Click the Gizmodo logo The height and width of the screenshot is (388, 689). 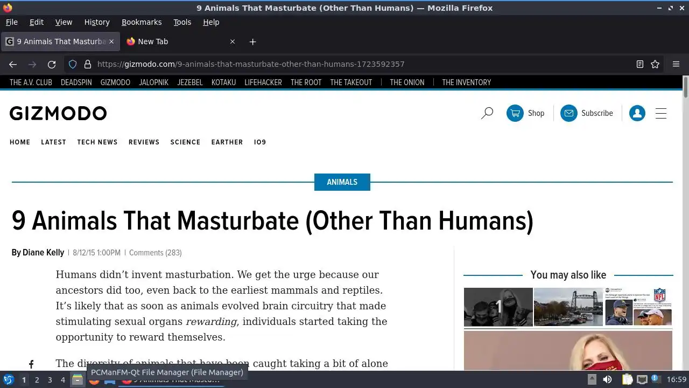coord(58,113)
